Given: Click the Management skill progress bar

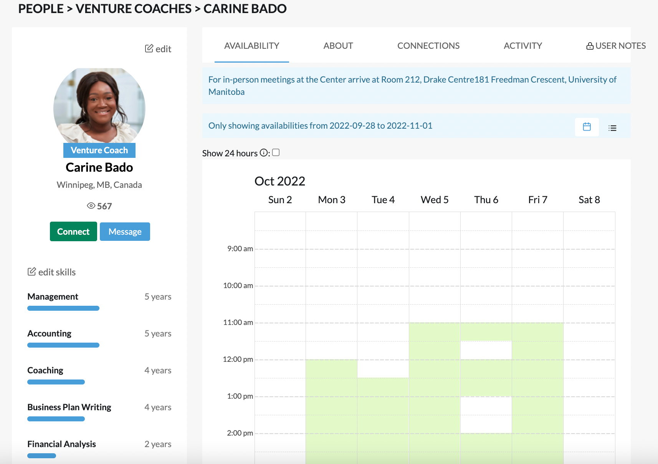Looking at the screenshot, I should (63, 308).
